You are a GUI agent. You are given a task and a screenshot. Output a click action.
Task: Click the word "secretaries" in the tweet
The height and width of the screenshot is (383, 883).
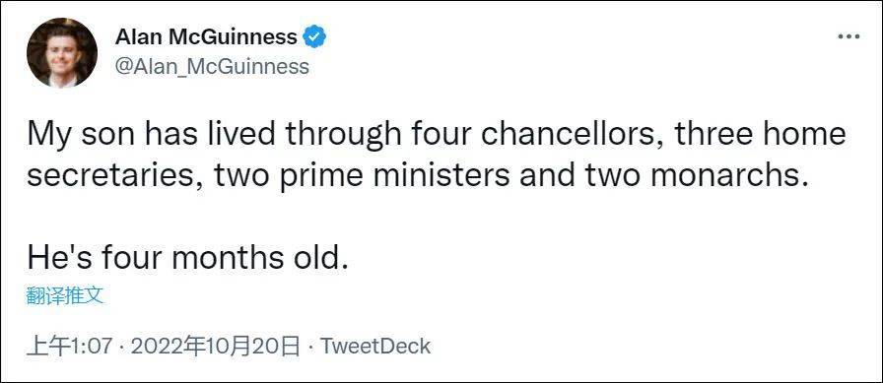tap(111, 176)
